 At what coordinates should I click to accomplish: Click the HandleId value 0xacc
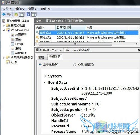coord(86,120)
